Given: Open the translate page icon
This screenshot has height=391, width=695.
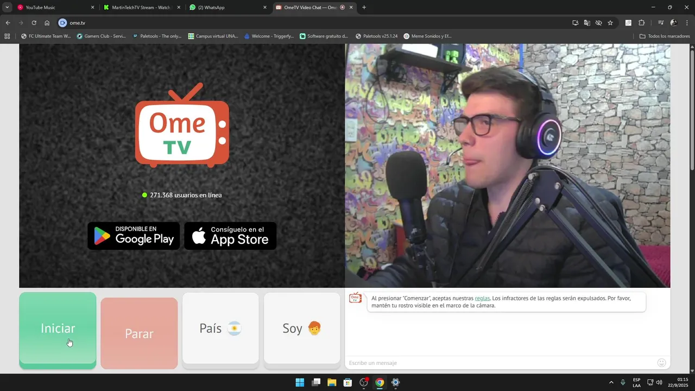Looking at the screenshot, I should pos(587,23).
